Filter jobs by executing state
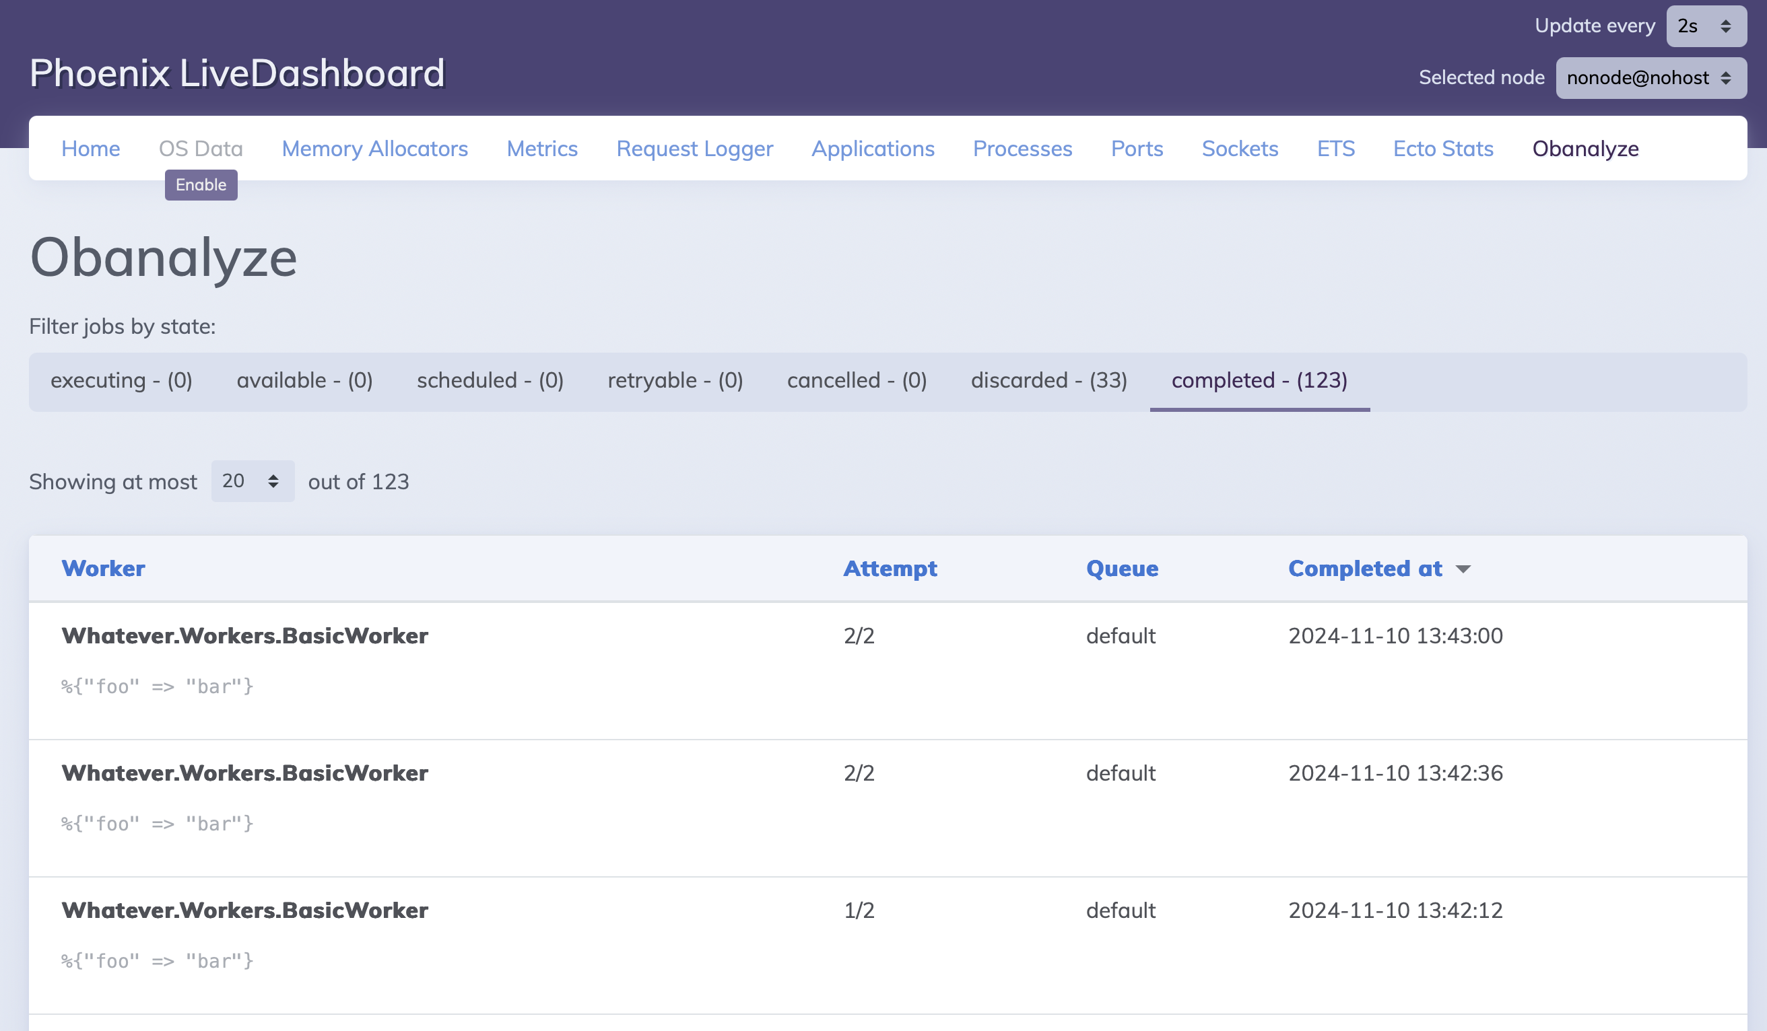1767x1031 pixels. (121, 381)
